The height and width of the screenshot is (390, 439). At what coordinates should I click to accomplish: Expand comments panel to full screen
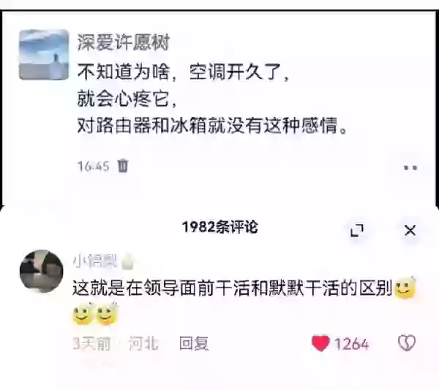[x=357, y=231]
